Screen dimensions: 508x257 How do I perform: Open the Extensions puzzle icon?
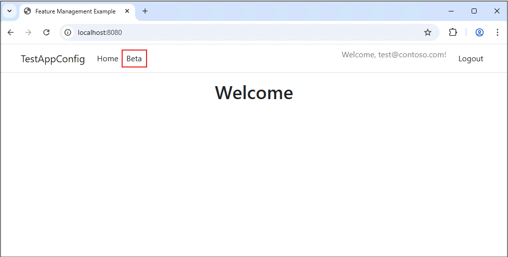pyautogui.click(x=453, y=32)
